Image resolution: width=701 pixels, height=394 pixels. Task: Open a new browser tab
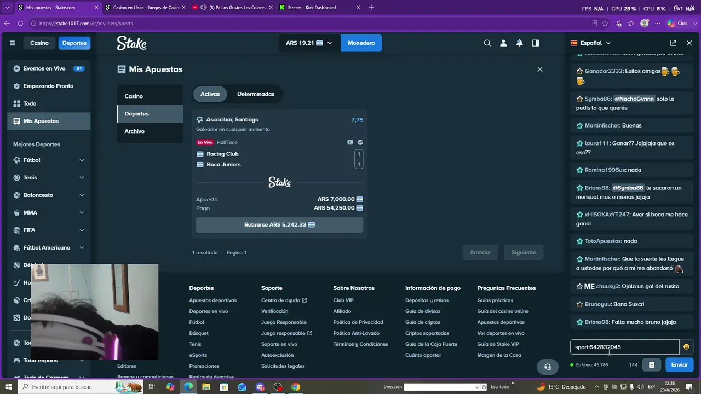pyautogui.click(x=371, y=8)
